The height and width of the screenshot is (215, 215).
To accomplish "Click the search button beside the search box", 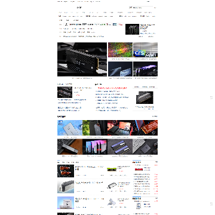I will [155, 8].
